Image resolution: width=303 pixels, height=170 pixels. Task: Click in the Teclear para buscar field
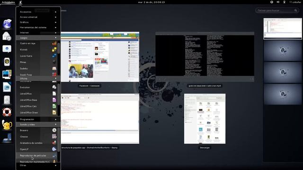(276, 10)
